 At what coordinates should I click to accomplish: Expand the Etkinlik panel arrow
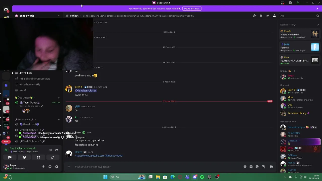point(318,25)
